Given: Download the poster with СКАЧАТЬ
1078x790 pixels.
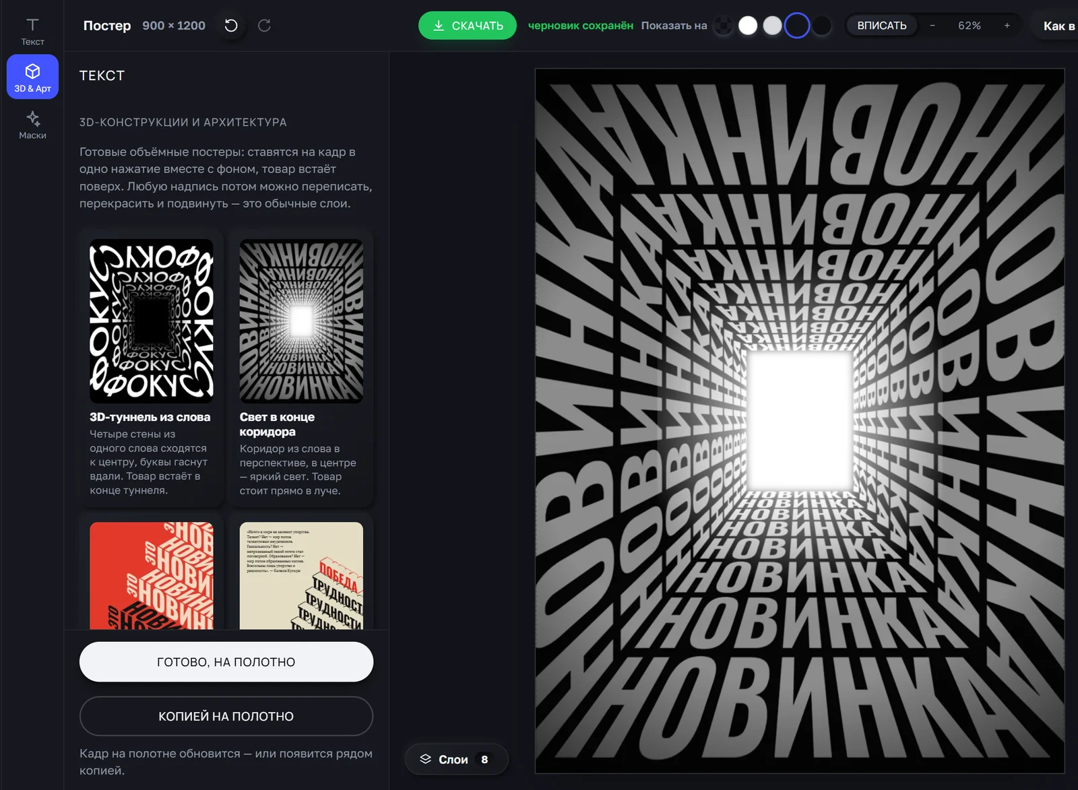Looking at the screenshot, I should coord(468,26).
